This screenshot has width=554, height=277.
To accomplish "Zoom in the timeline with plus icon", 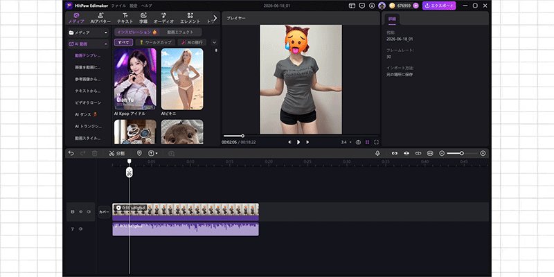I will click(x=483, y=153).
